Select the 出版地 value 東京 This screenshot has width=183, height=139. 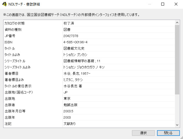(67, 99)
